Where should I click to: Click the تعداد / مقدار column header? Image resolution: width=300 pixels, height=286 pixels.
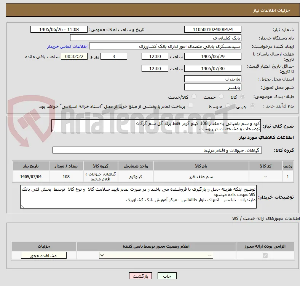click(x=66, y=166)
